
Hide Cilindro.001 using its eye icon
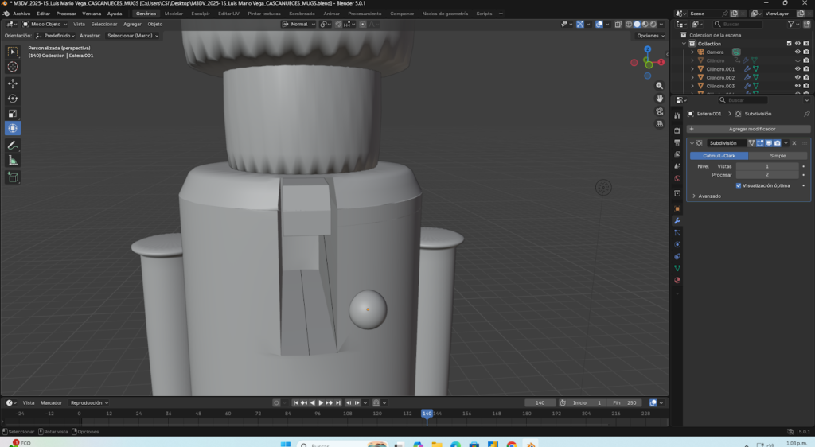[797, 69]
